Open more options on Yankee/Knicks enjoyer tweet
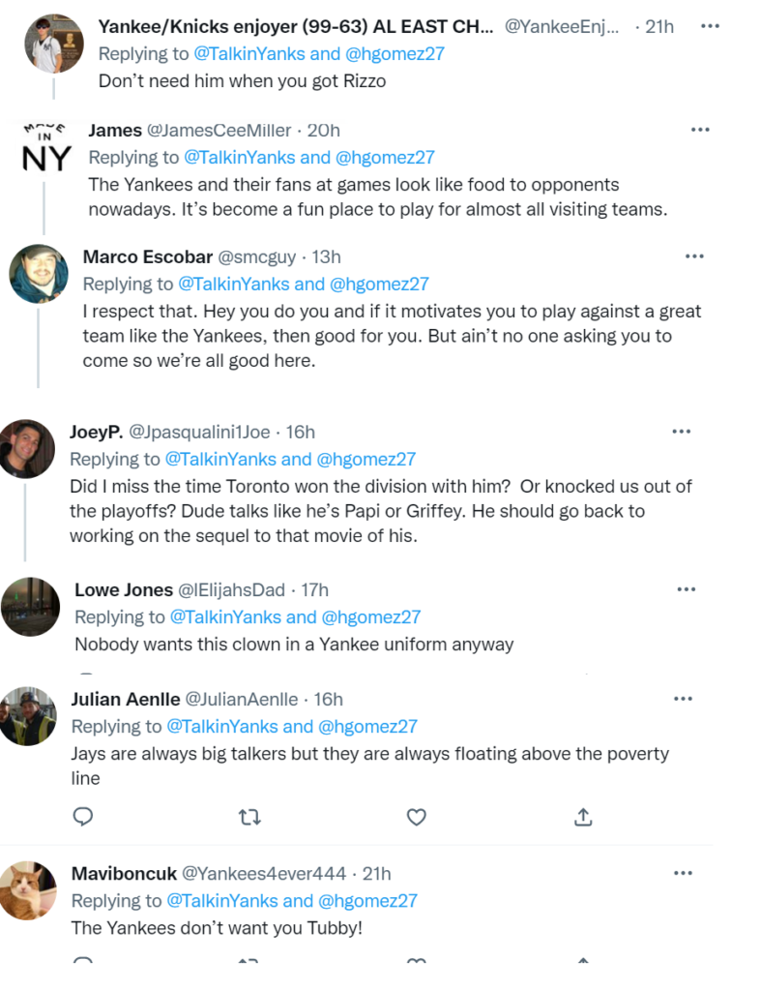 [x=711, y=26]
